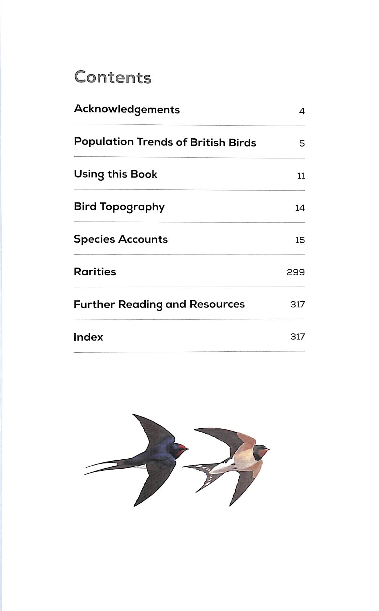379x611 pixels.
Task: Click page number 4 beside Acknowledgements
Action: pyautogui.click(x=302, y=111)
